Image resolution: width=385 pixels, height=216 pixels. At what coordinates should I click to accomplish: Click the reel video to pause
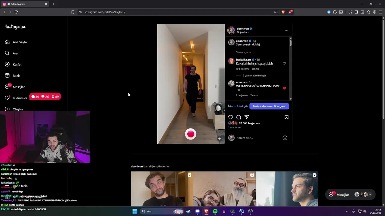click(191, 84)
